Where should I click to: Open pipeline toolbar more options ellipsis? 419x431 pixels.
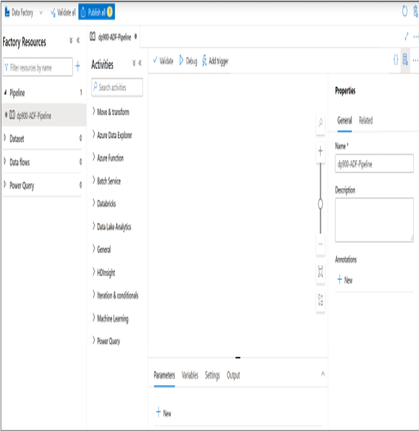click(x=415, y=60)
